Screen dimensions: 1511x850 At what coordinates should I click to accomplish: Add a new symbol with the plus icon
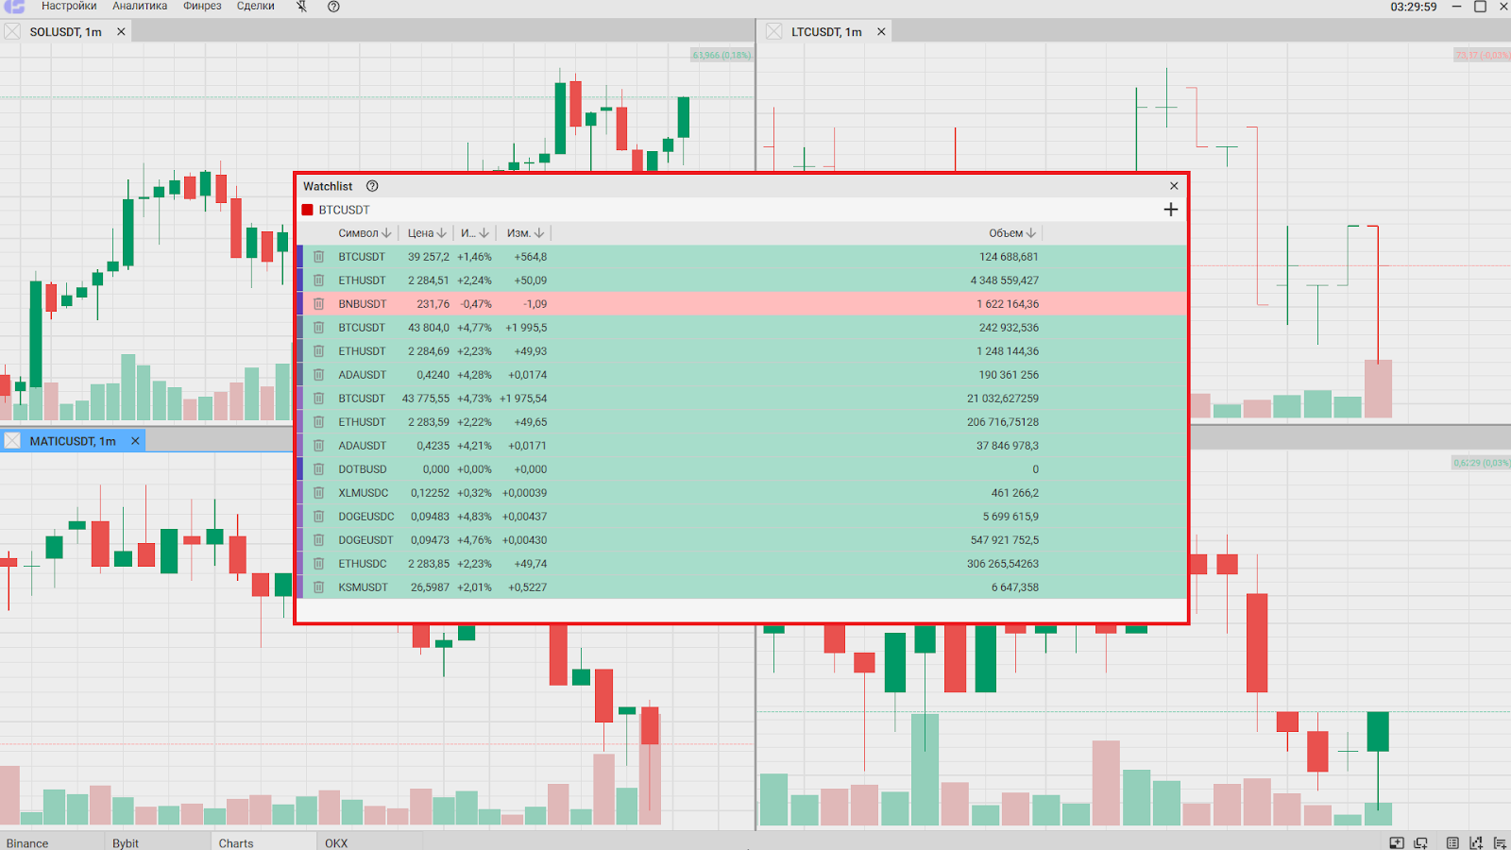[1170, 210]
